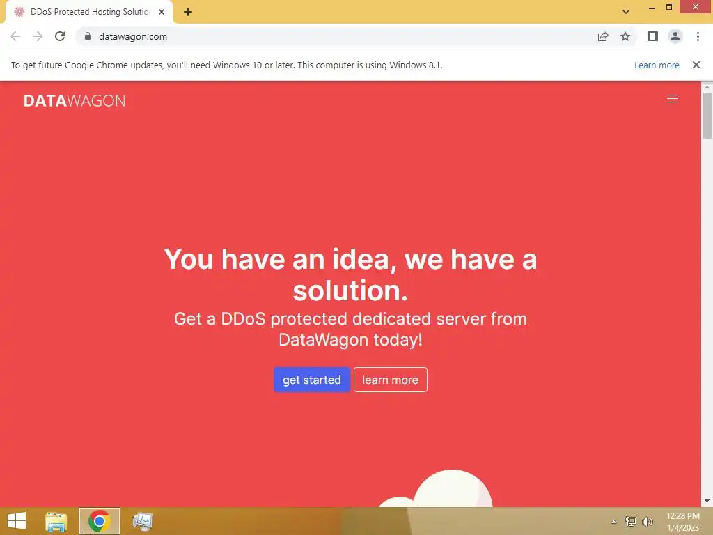Bookmark this tab with the star

point(625,36)
